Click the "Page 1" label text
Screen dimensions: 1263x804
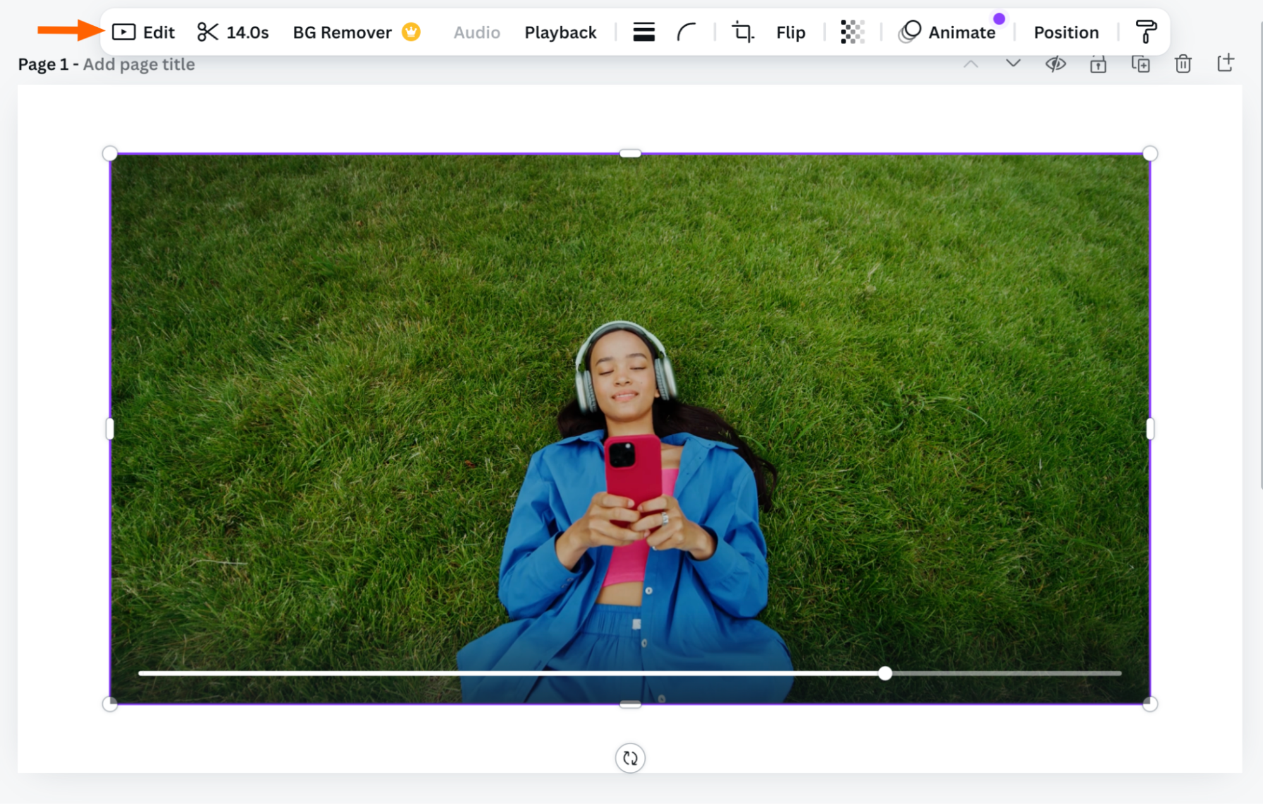tap(43, 64)
